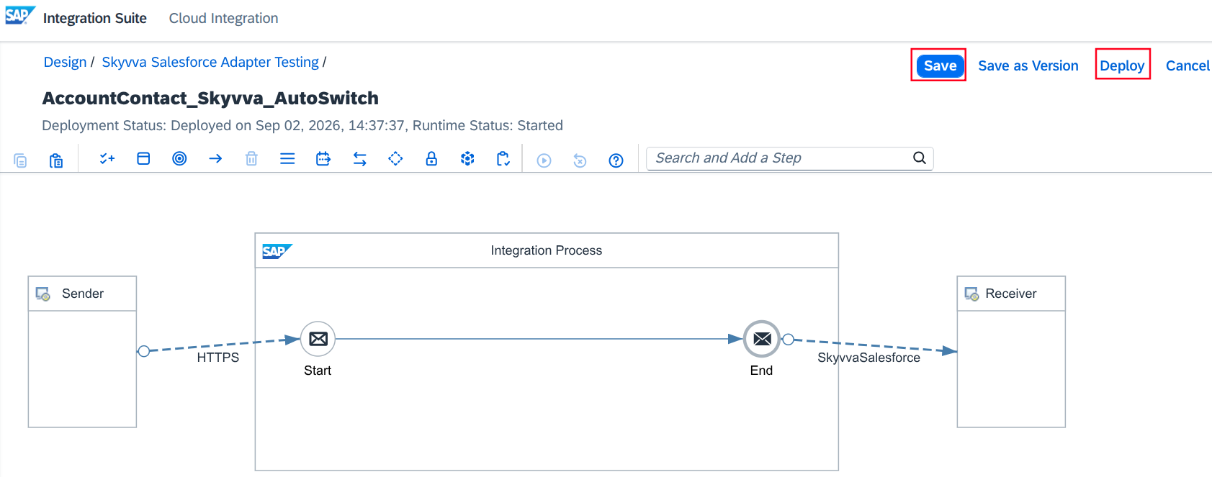Click the Receiver participant icon

(x=971, y=294)
